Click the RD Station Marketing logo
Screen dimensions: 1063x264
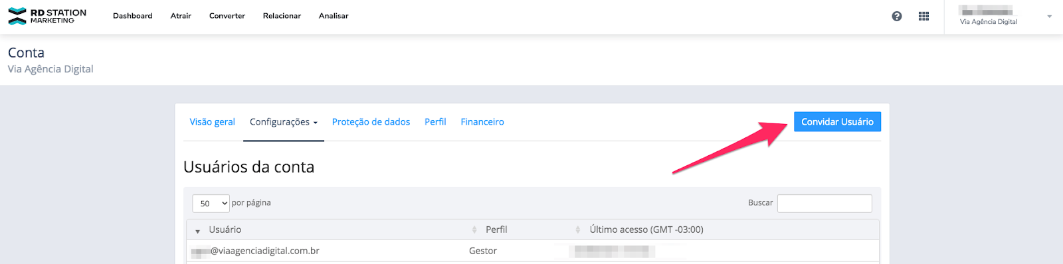click(x=47, y=16)
